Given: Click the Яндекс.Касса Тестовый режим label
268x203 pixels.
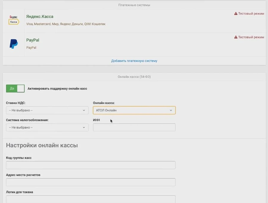Looking at the screenshot, I should 251,13.
